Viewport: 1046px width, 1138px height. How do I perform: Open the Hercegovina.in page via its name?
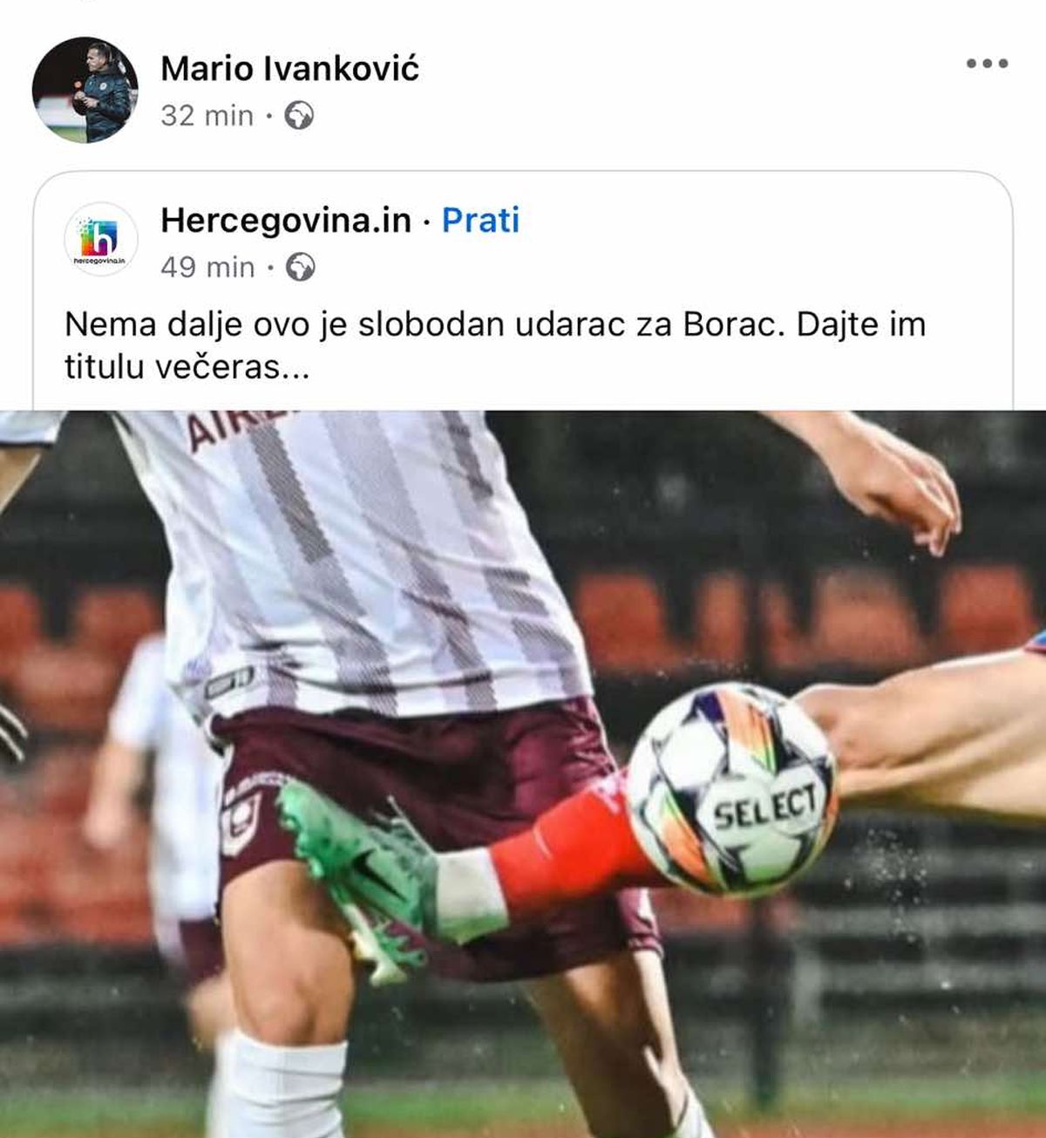(x=286, y=220)
